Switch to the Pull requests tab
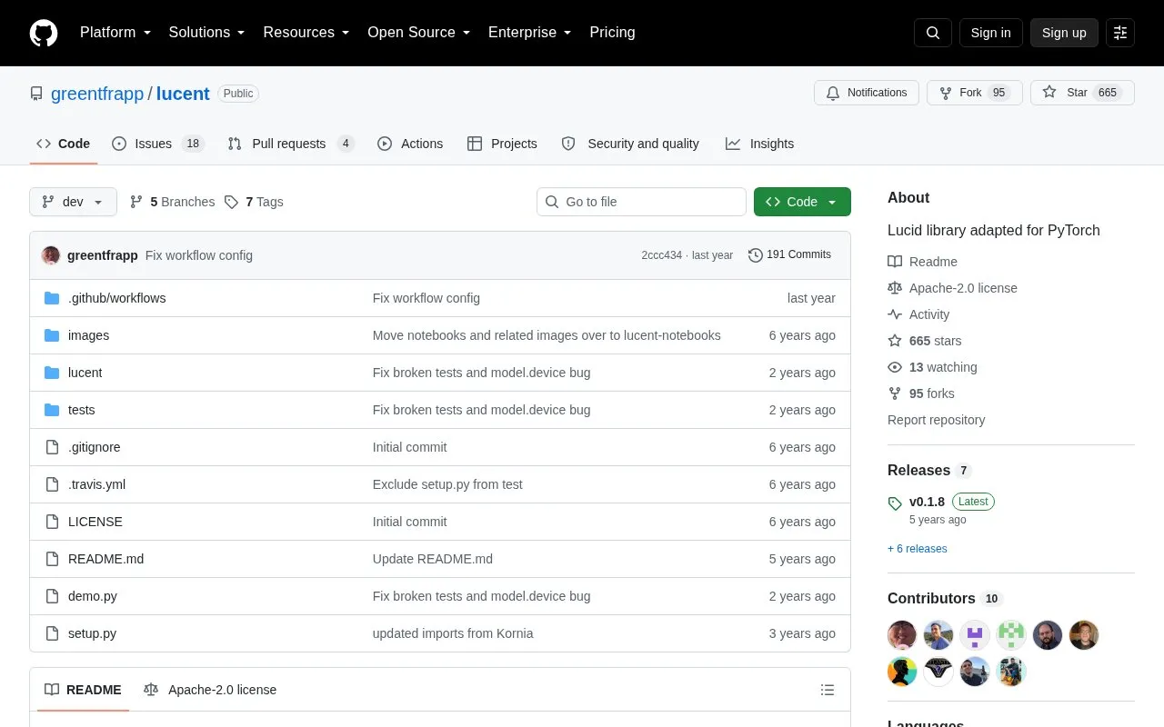Screen dimensions: 1164x727 [x=291, y=144]
